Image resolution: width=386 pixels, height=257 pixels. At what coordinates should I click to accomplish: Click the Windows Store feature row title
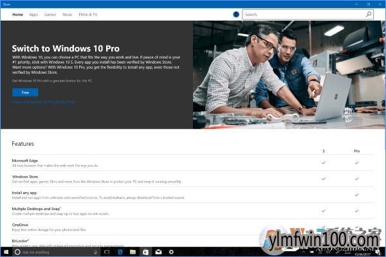[x=25, y=177]
